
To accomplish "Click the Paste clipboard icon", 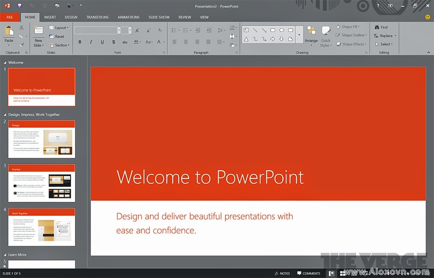I will [9, 31].
